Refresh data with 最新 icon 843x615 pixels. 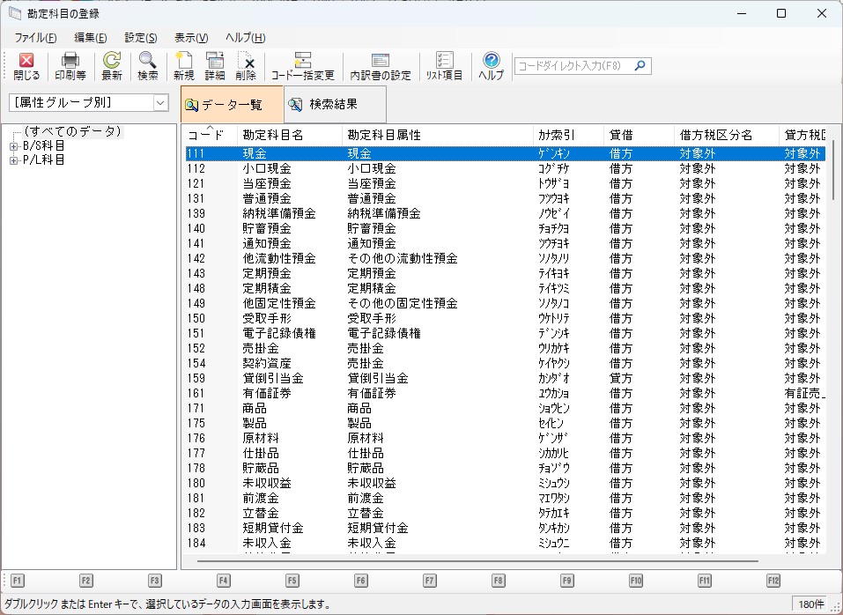[x=112, y=66]
